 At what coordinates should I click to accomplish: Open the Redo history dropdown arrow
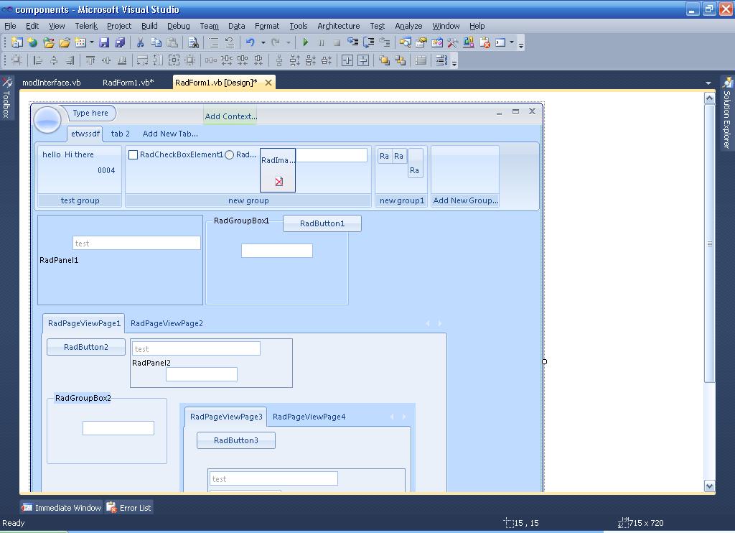click(289, 42)
